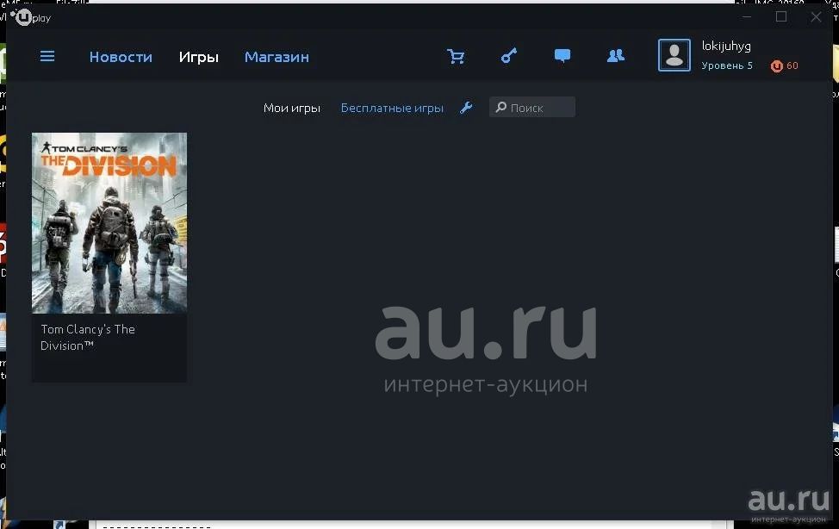The width and height of the screenshot is (839, 529).
Task: Open the shopping cart
Action: tap(456, 56)
